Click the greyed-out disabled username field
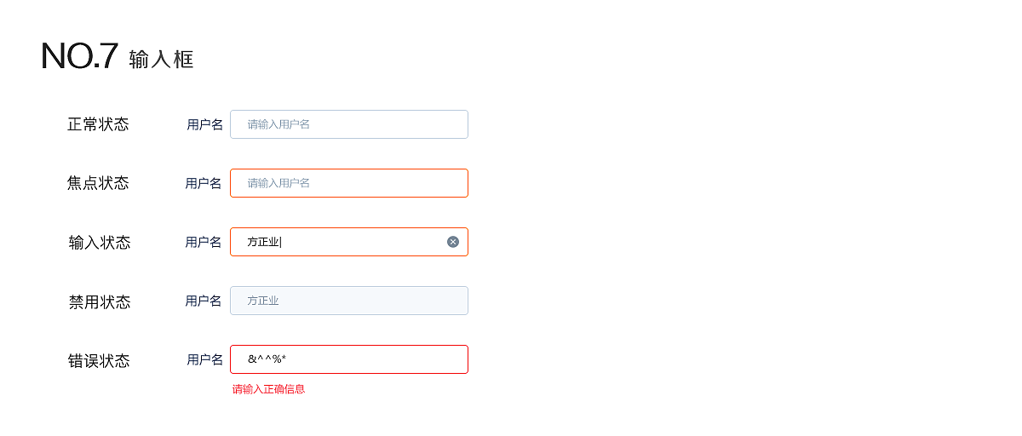The width and height of the screenshot is (1022, 436). pos(349,301)
